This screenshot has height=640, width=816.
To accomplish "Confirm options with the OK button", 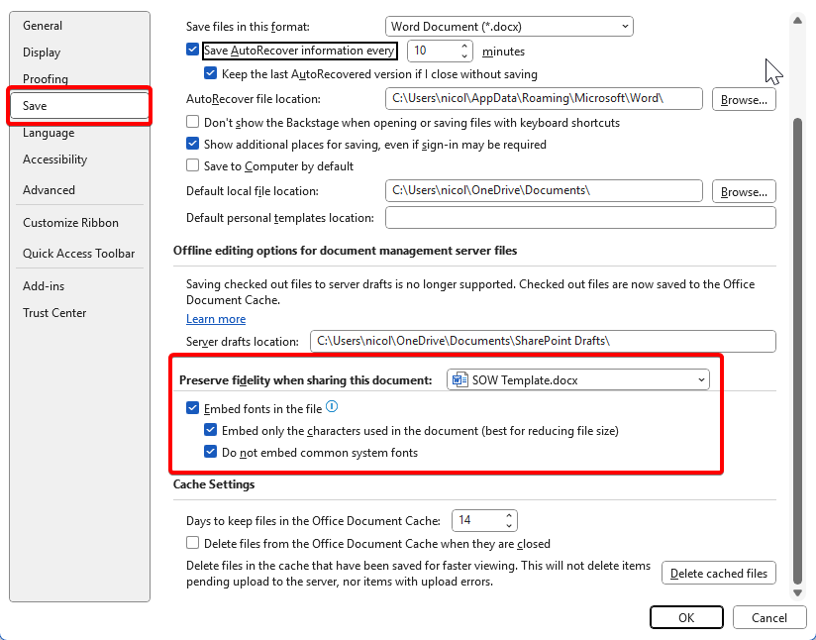I will [x=686, y=617].
